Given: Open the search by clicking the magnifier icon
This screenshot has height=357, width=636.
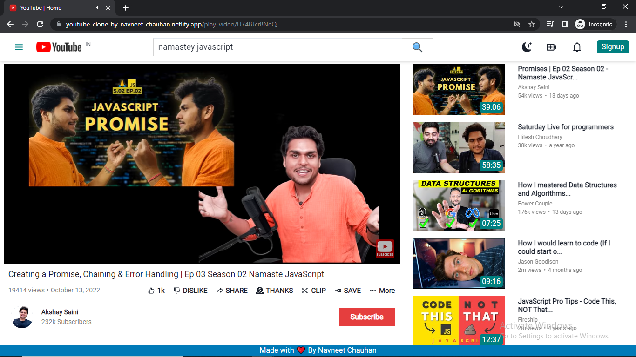Looking at the screenshot, I should tap(417, 47).
